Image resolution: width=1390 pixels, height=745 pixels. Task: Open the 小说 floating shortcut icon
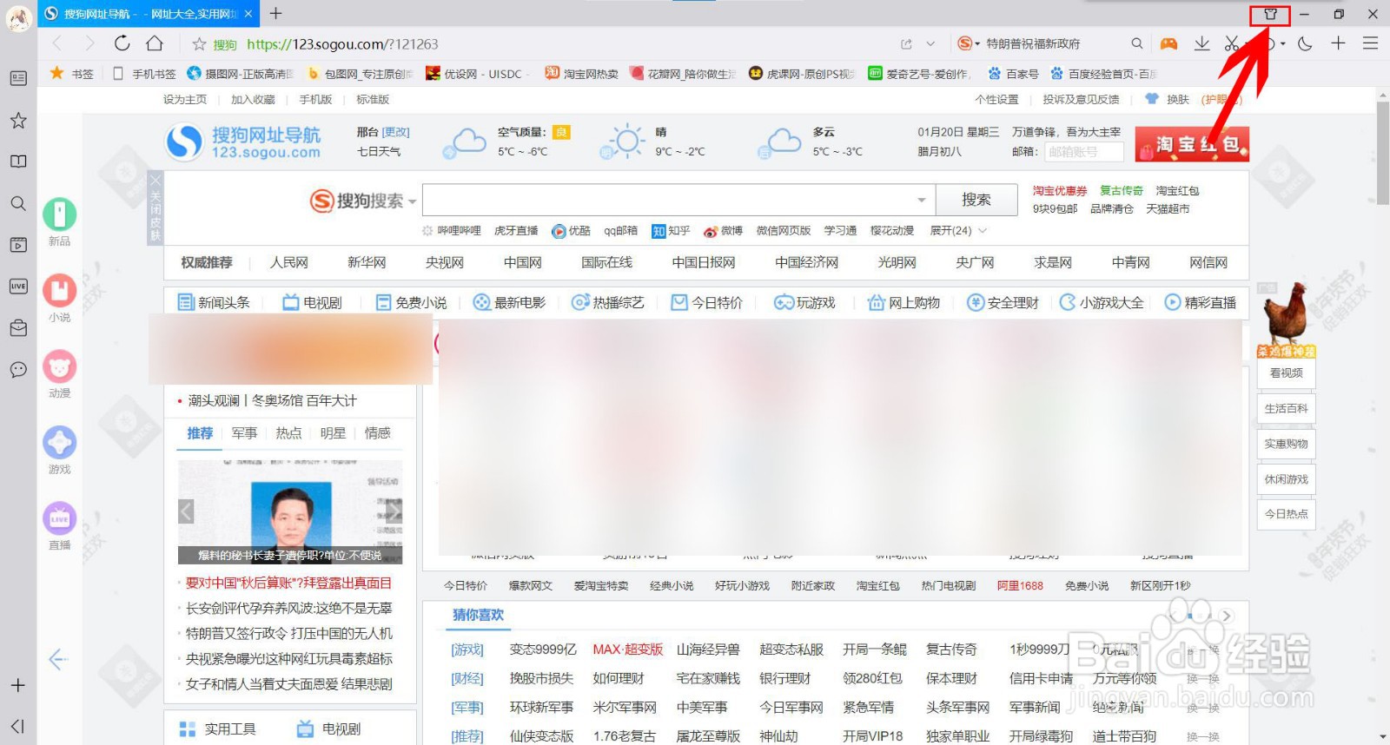(x=59, y=291)
